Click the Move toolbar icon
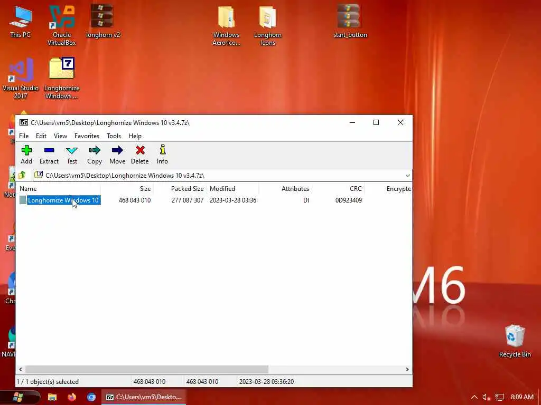The height and width of the screenshot is (405, 541). click(x=117, y=155)
